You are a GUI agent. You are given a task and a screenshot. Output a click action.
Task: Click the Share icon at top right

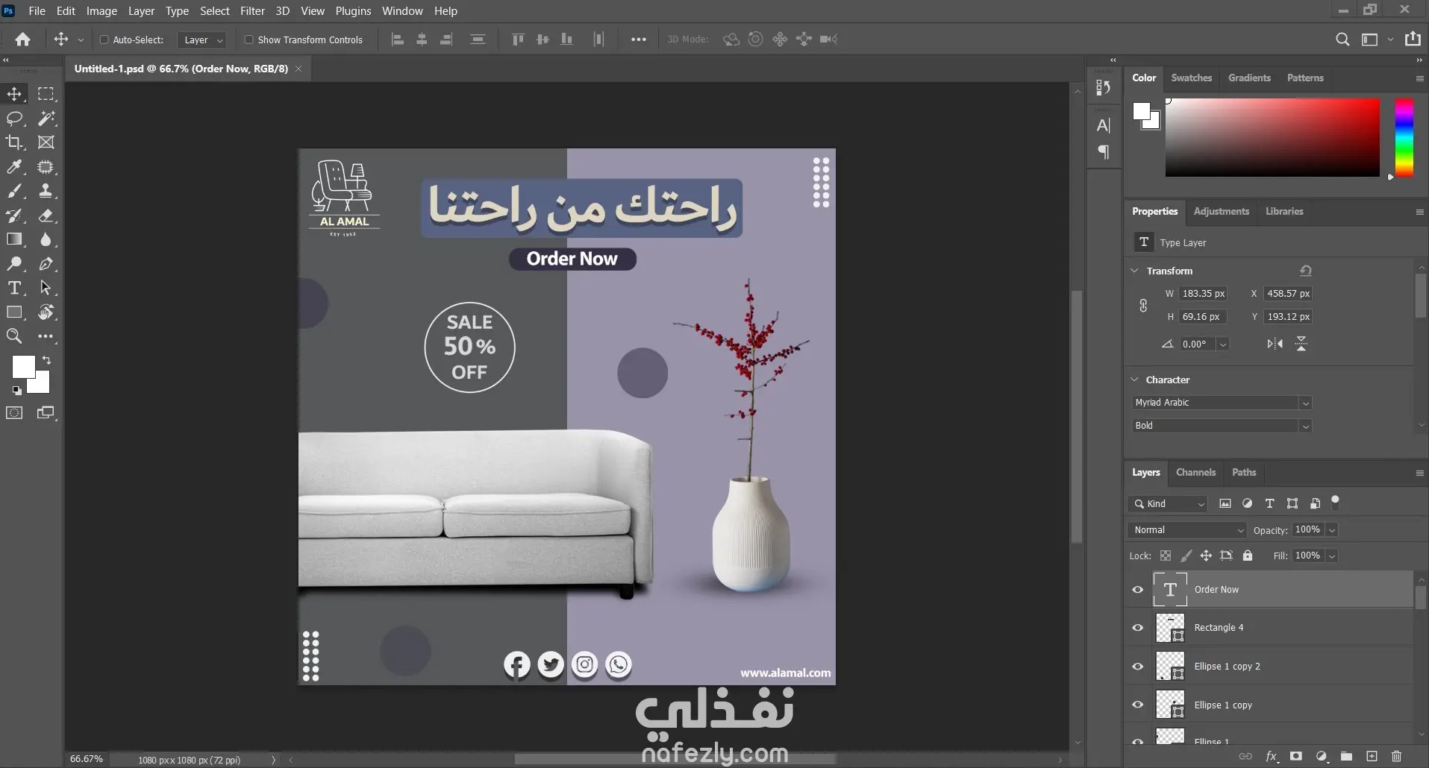pyautogui.click(x=1413, y=40)
